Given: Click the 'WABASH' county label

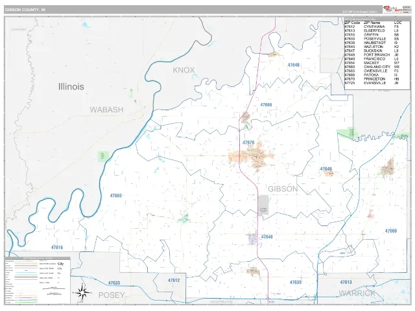Looking at the screenshot, I should coord(106,109).
